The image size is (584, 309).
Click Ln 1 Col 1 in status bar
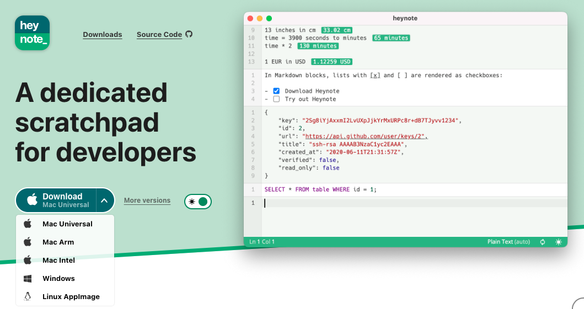tap(262, 242)
